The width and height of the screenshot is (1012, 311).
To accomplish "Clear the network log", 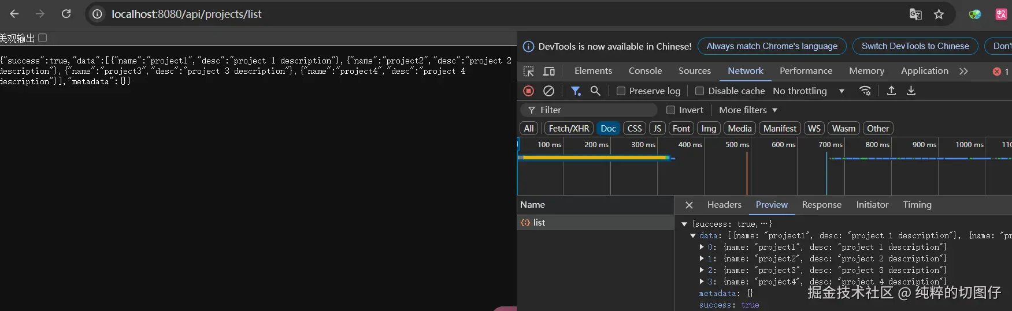I will point(549,91).
